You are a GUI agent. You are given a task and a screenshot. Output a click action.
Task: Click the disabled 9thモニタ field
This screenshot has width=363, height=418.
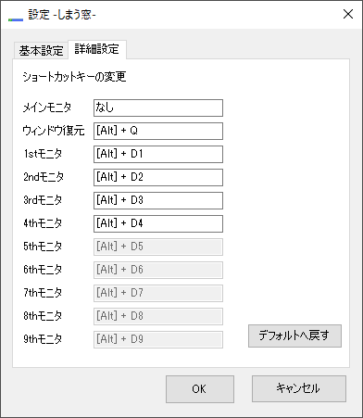coord(158,339)
